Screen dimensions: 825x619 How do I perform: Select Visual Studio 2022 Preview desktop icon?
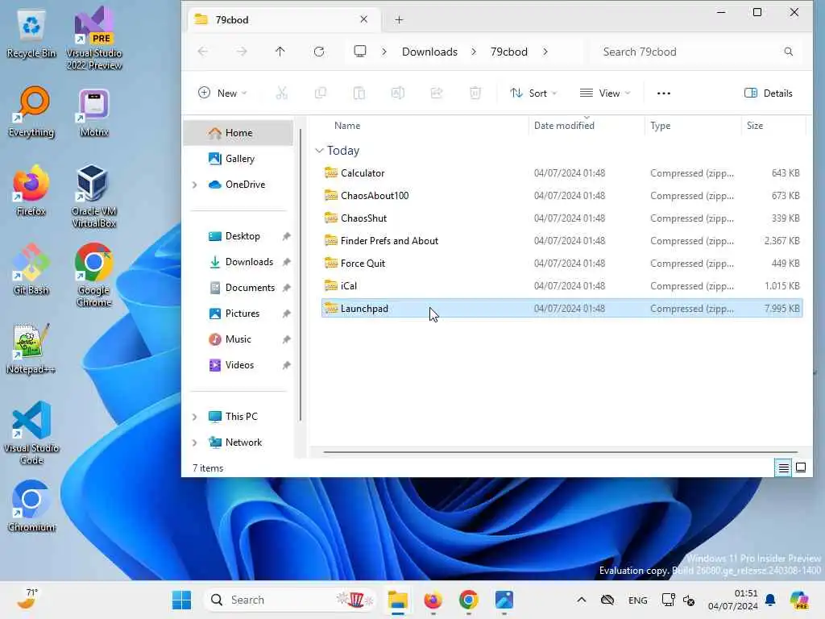[94, 38]
